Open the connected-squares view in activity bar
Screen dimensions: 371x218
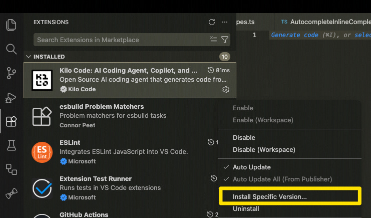pyautogui.click(x=11, y=169)
